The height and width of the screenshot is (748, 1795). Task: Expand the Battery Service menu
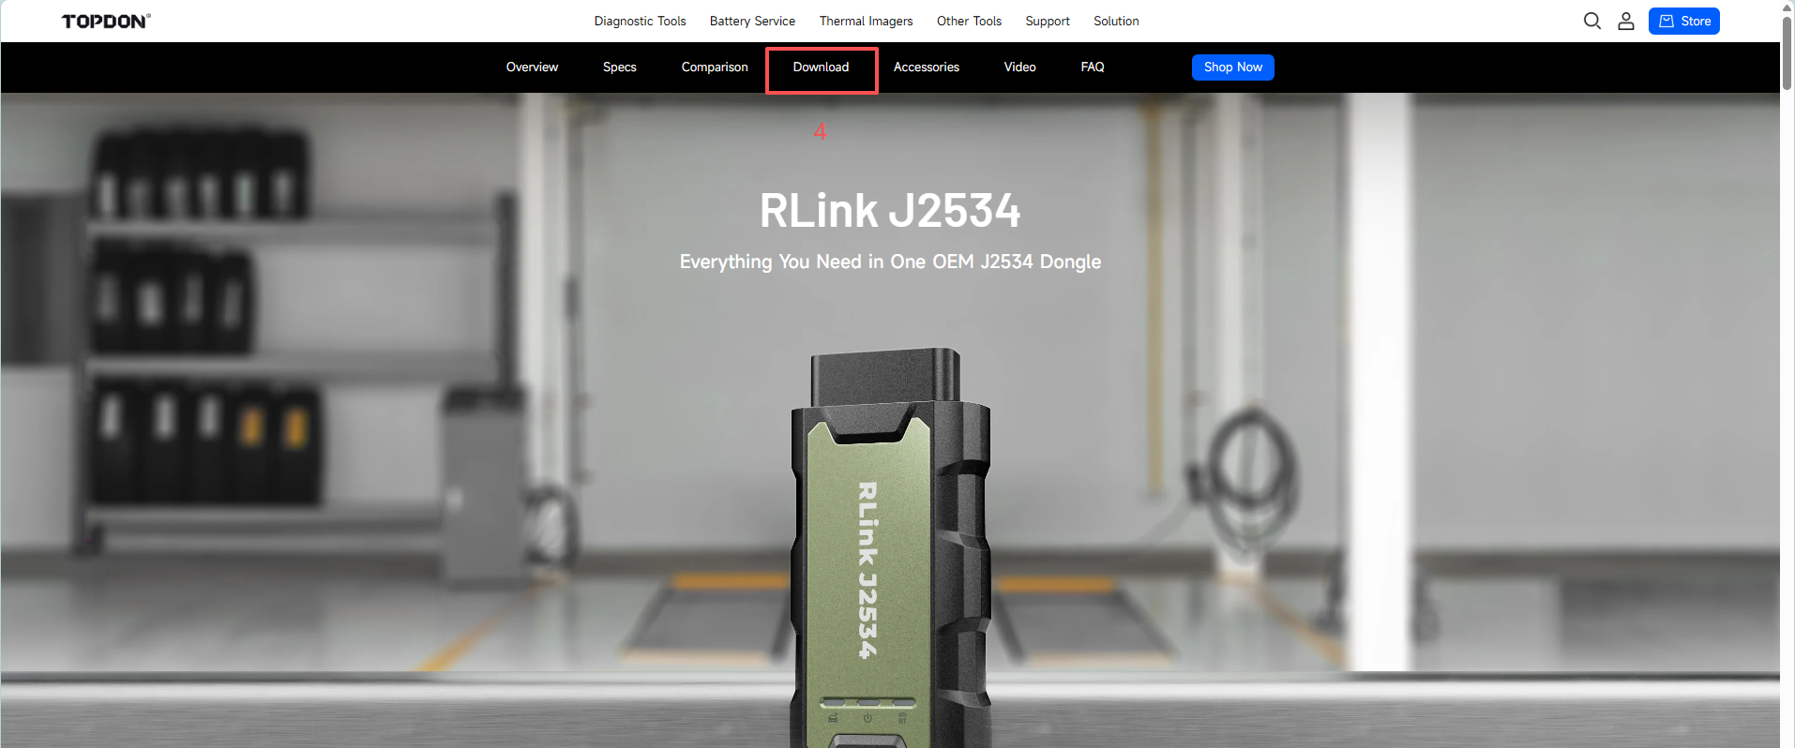pyautogui.click(x=752, y=21)
